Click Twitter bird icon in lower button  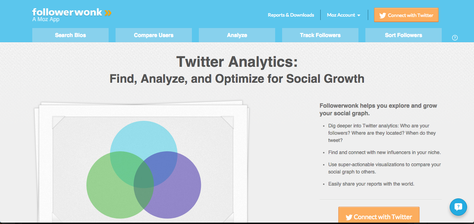click(349, 217)
